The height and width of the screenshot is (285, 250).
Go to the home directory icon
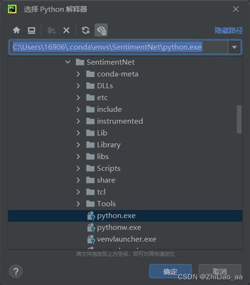point(16,30)
